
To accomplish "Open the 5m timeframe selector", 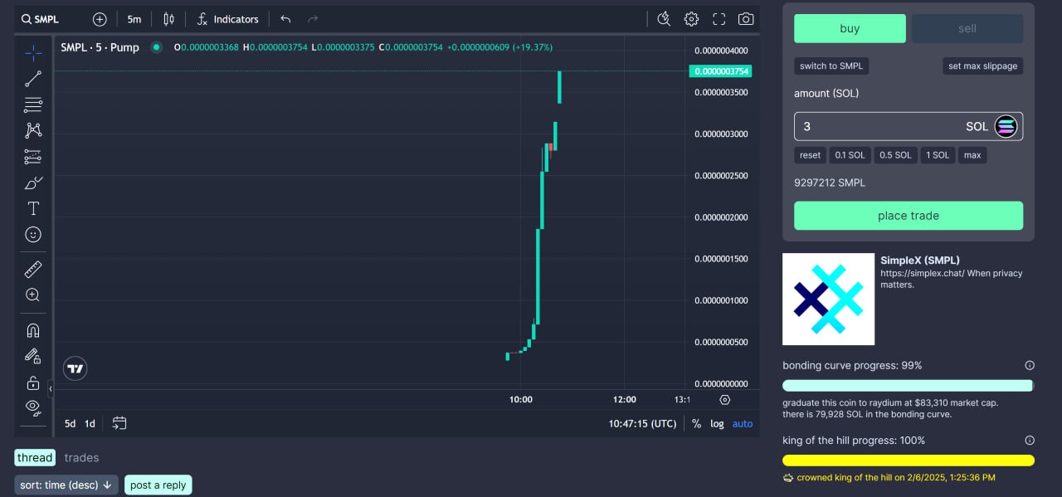I will 134,19.
